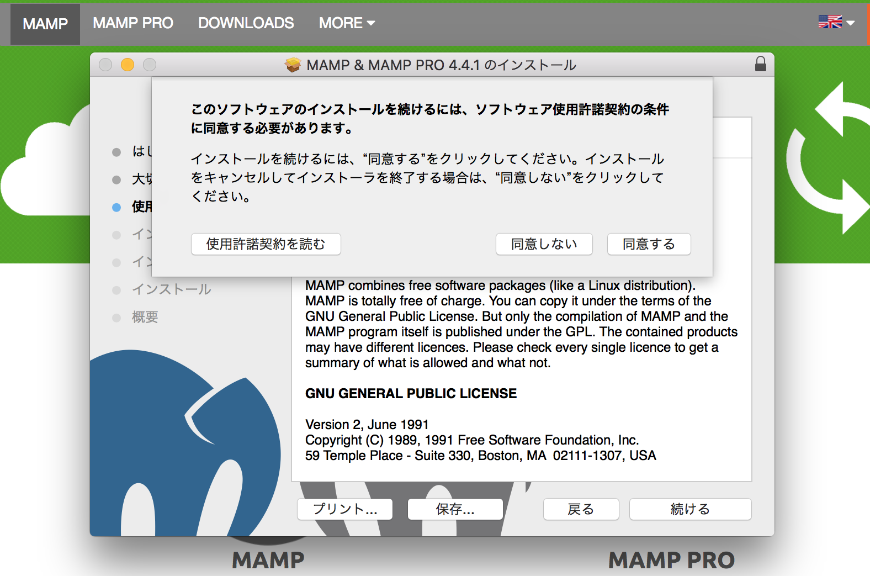Viewport: 870px width, 576px height.
Task: Open 使用許諾契約を読む (Read License) button
Action: 266,244
